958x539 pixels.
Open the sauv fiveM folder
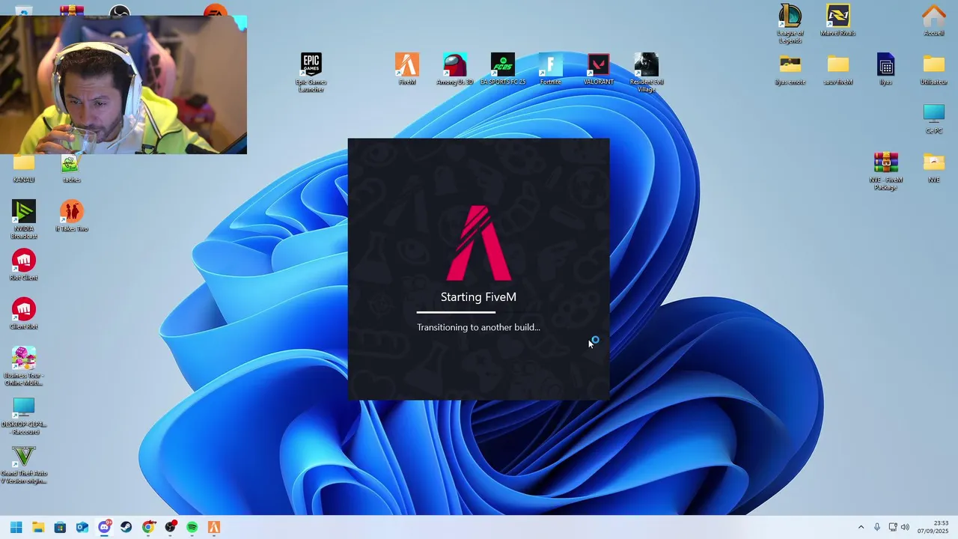coord(838,69)
